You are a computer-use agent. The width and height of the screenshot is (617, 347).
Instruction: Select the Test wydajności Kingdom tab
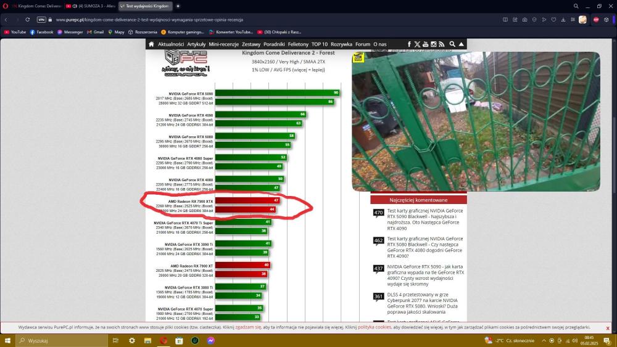click(145, 6)
